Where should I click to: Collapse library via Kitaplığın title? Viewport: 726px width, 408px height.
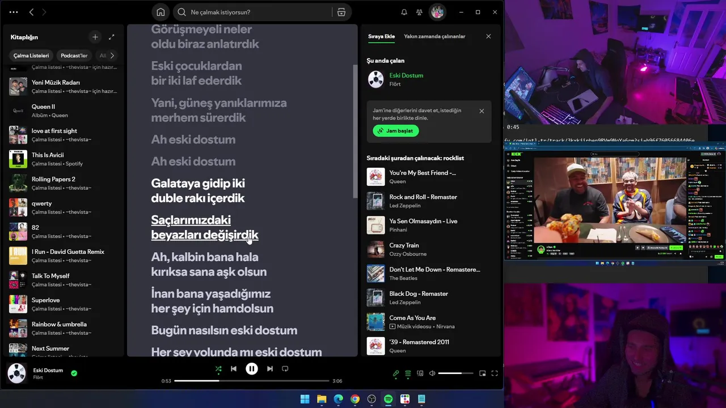pyautogui.click(x=24, y=37)
